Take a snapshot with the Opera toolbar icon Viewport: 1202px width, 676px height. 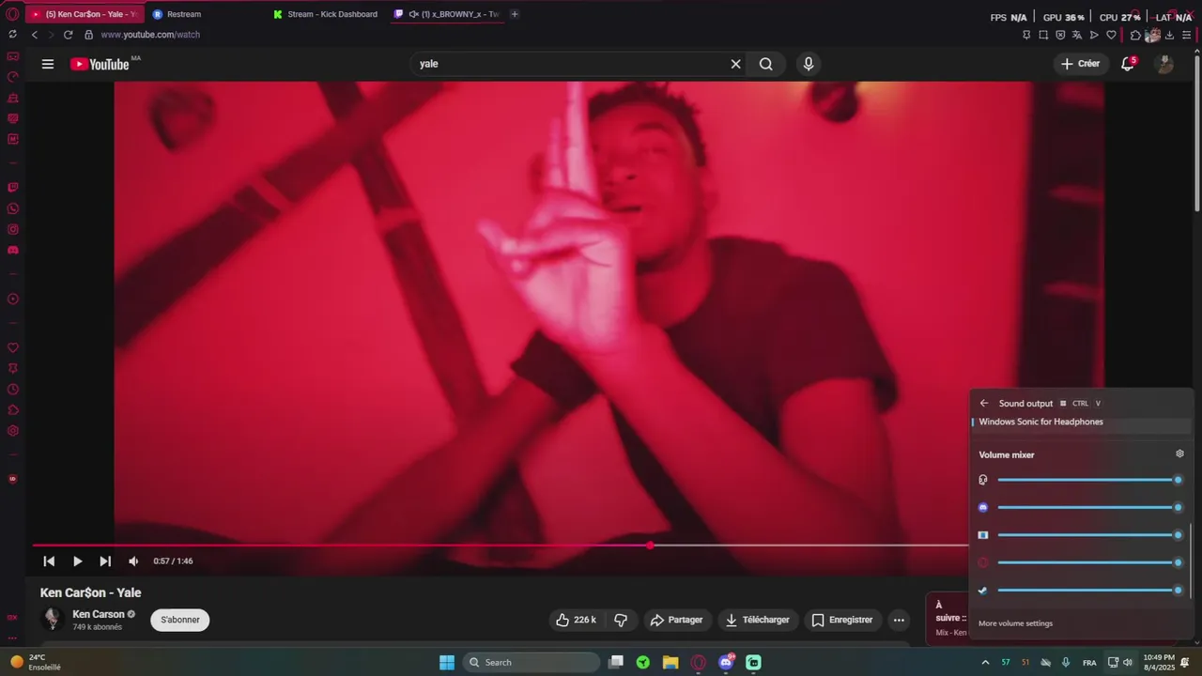click(1043, 35)
